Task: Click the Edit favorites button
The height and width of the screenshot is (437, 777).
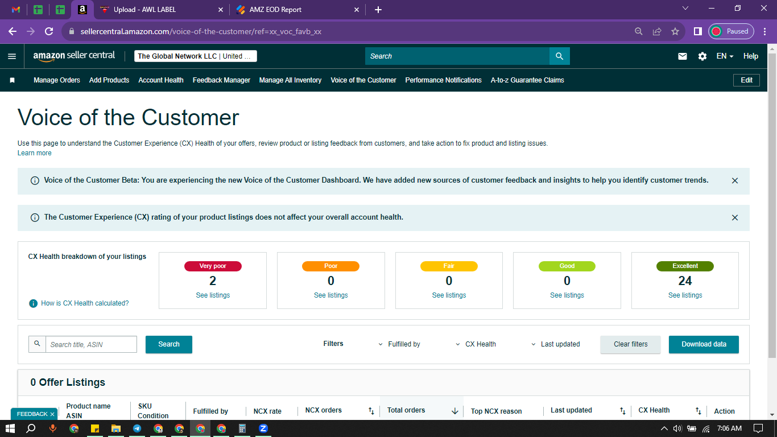Action: pos(747,80)
